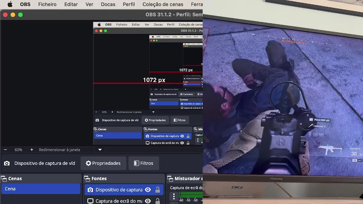Open the Editar menu in the top menu bar
363x204 pixels.
(71, 4)
